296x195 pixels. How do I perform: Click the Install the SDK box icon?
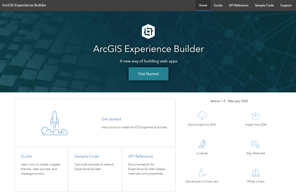coord(256,115)
